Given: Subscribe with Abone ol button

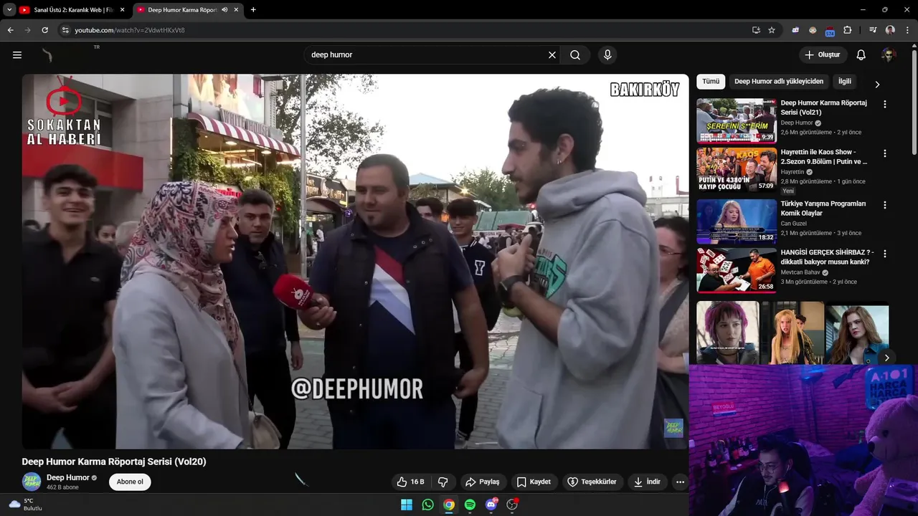Looking at the screenshot, I should (130, 482).
